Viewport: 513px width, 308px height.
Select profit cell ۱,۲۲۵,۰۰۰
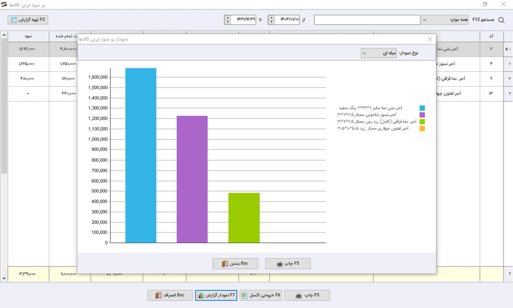pos(27,64)
